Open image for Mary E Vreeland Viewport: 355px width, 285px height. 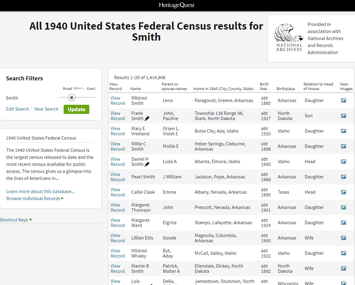coord(343,131)
